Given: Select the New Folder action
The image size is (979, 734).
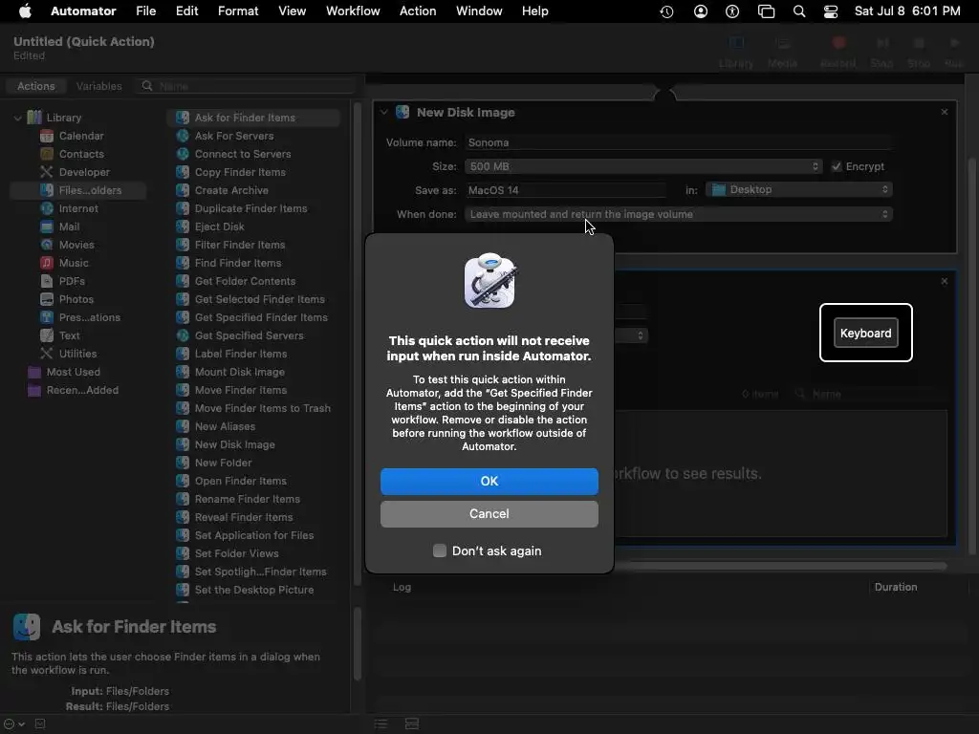Looking at the screenshot, I should pyautogui.click(x=223, y=463).
